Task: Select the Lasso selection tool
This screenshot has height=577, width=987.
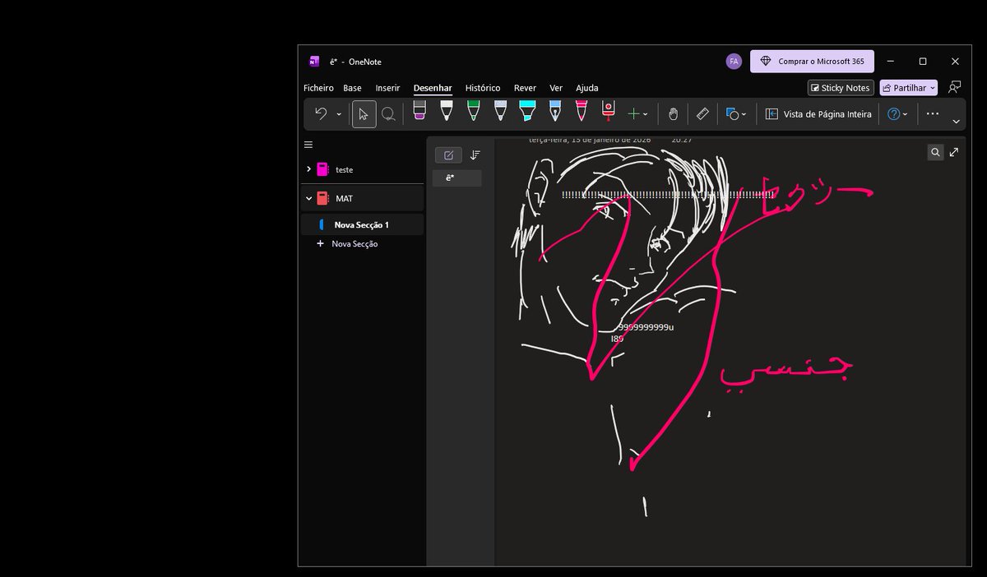Action: click(x=388, y=114)
